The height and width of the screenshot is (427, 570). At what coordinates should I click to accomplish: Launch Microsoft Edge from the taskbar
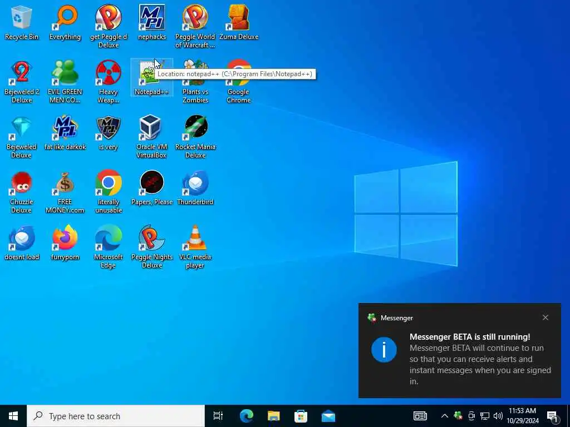(246, 416)
